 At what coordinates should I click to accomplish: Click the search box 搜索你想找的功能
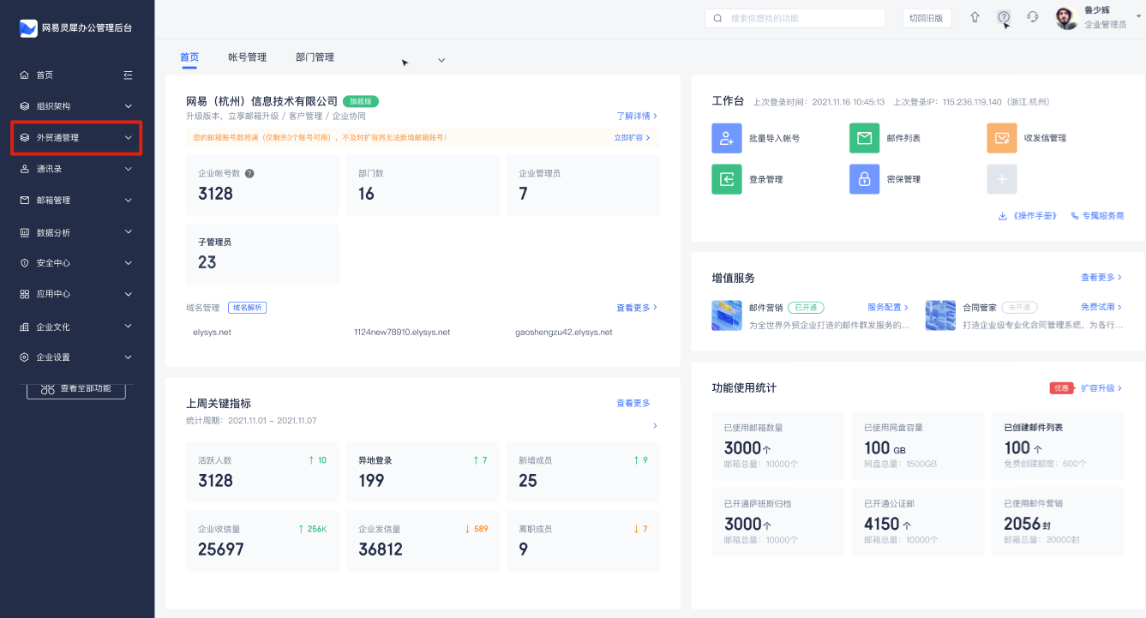point(795,18)
